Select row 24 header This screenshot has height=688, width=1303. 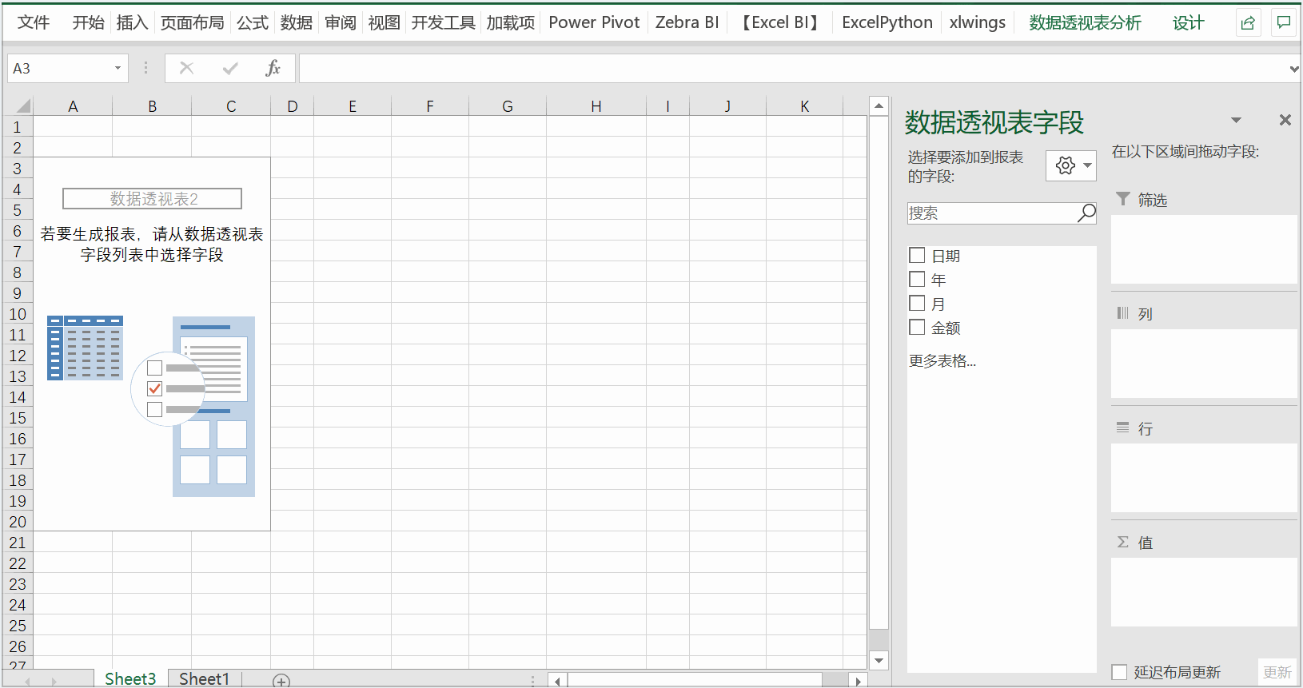[18, 605]
